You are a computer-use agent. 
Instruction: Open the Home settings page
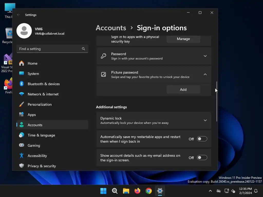(52, 63)
